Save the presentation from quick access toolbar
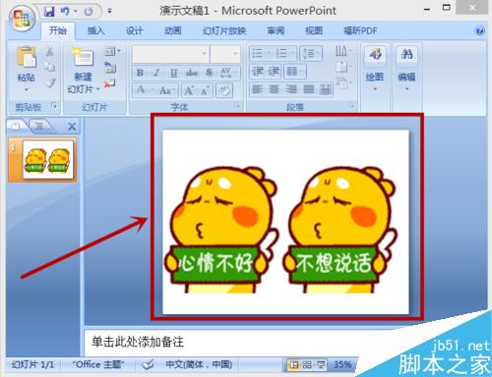 pyautogui.click(x=49, y=12)
